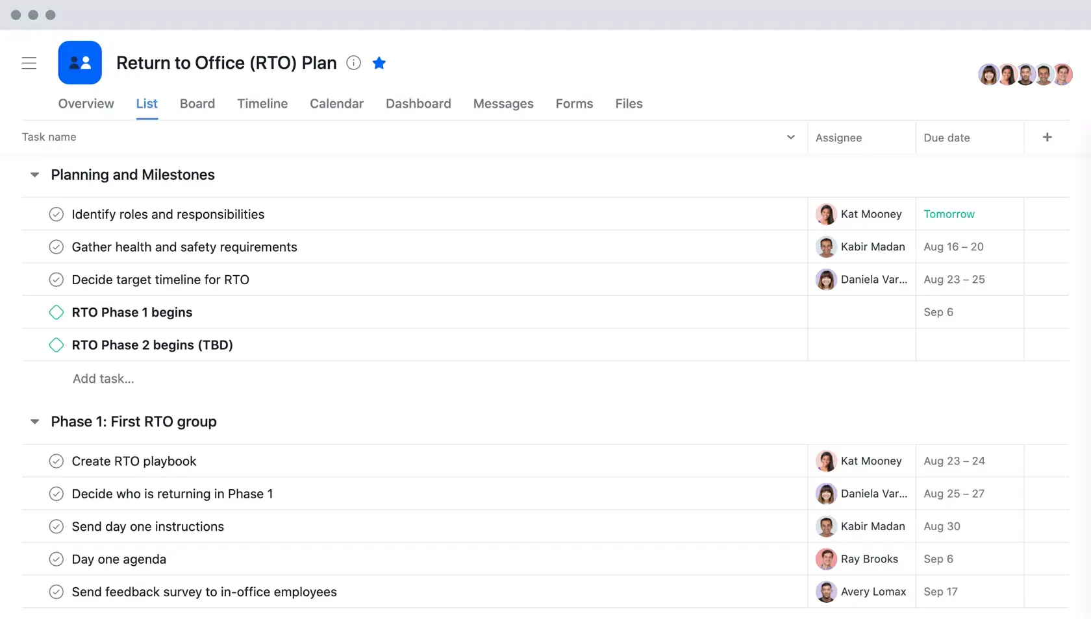
Task: Click the milestone diamond for RTO Phase 1 begins
Action: pos(56,312)
